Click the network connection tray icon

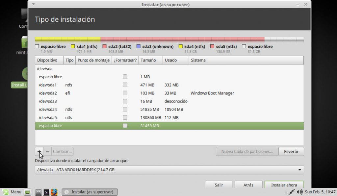coord(291,192)
